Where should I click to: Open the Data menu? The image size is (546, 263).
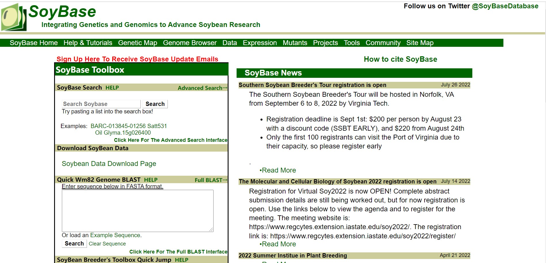click(230, 43)
